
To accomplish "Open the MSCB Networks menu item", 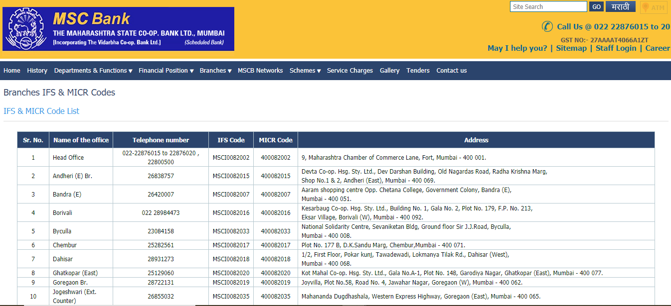I will point(260,71).
